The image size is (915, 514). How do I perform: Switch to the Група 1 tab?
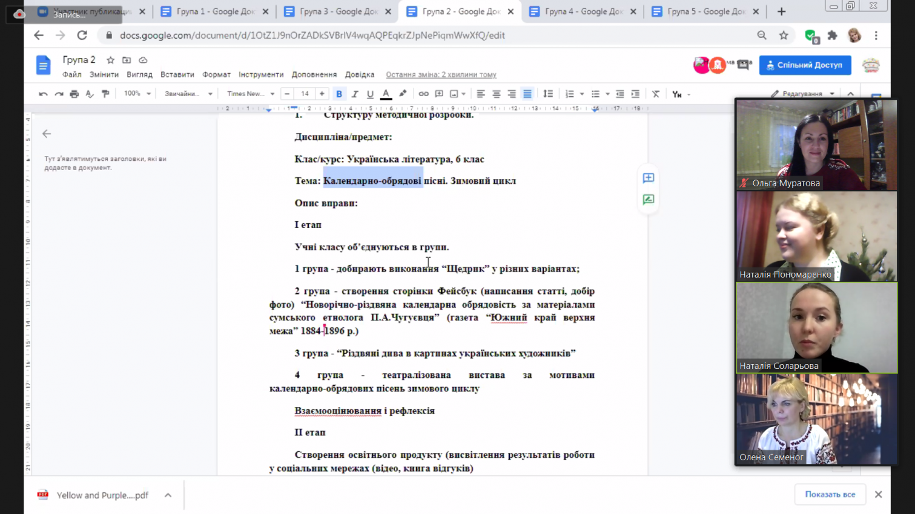click(x=214, y=11)
